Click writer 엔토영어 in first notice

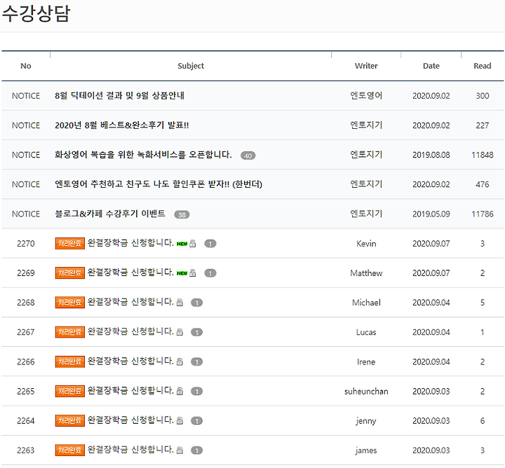tap(366, 95)
